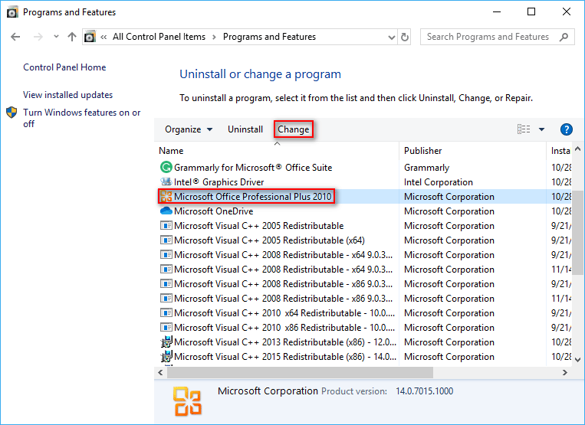Screen dimensions: 585x425
Task: Click the horizontal scrollbar thumb
Action: click(300, 372)
